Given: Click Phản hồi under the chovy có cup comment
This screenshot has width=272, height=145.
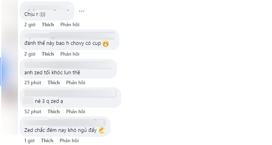Looking at the screenshot, I should 70,54.
